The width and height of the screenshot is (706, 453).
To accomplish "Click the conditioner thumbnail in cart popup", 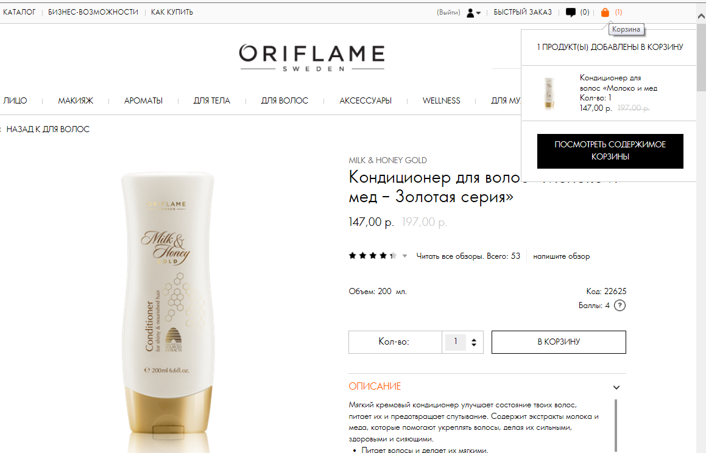I will tap(549, 93).
